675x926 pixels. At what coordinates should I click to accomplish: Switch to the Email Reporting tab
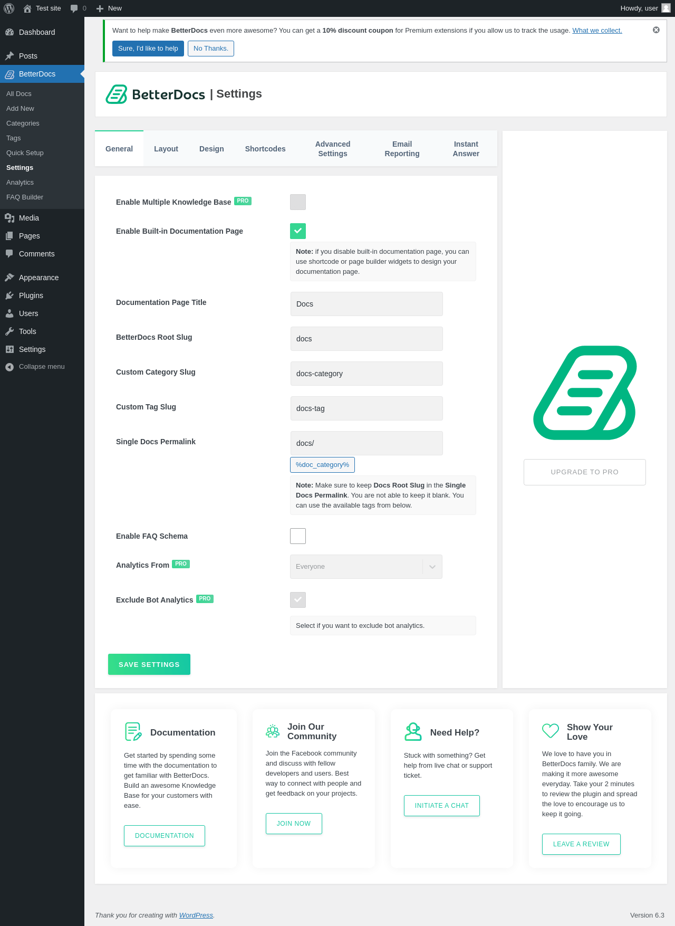[x=402, y=149]
